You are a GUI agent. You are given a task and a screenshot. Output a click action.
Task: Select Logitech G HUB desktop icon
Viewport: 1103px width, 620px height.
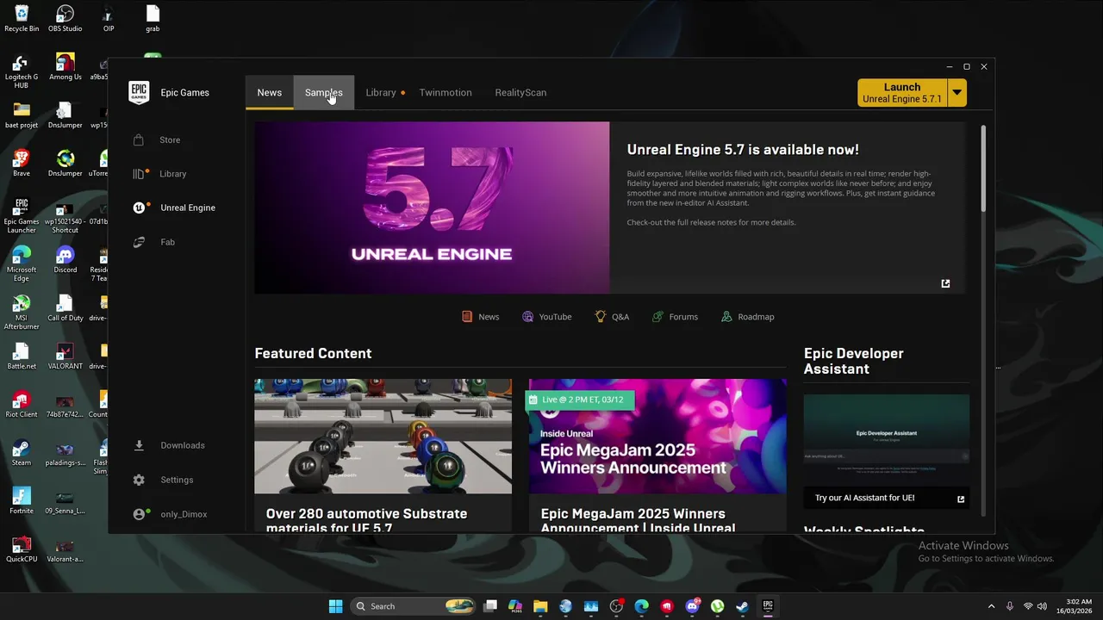(22, 72)
